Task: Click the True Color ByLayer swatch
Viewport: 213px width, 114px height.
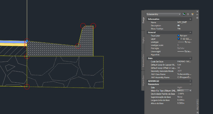Action: tap(179, 36)
